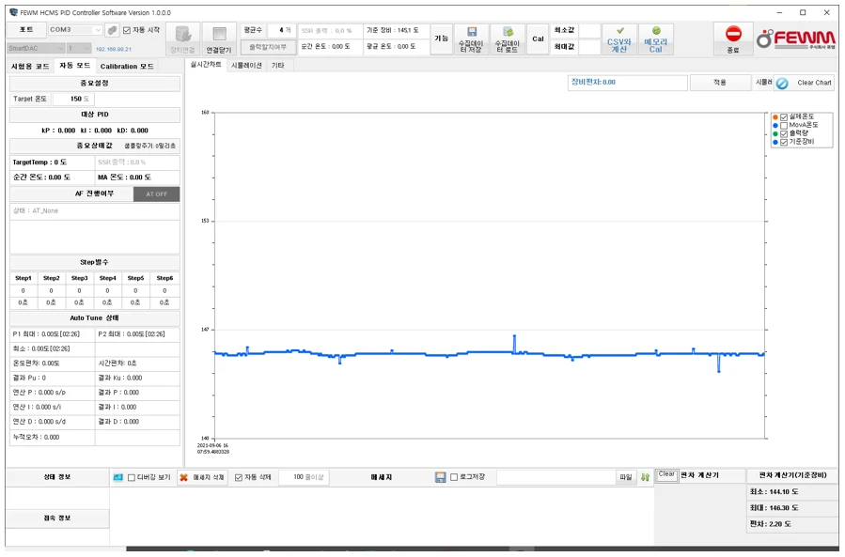Click the 평균수 value field showing 4
This screenshot has height=557, width=845.
click(281, 31)
